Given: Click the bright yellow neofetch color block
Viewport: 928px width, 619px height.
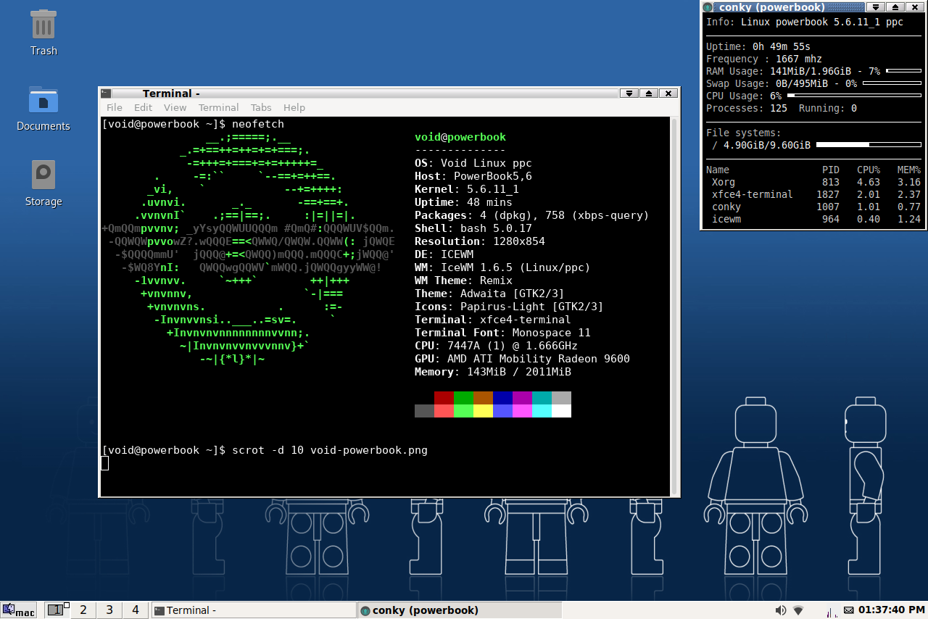Looking at the screenshot, I should (483, 411).
